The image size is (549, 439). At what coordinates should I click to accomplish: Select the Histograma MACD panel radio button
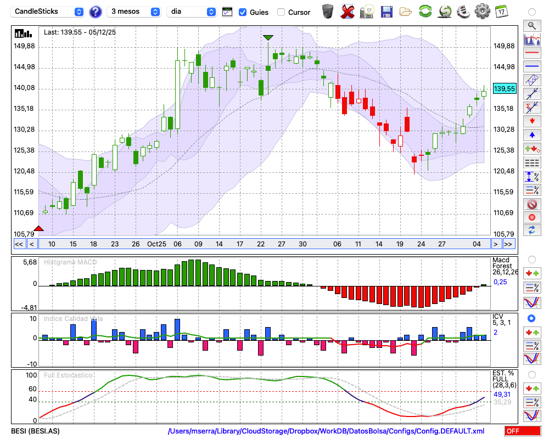(532, 260)
